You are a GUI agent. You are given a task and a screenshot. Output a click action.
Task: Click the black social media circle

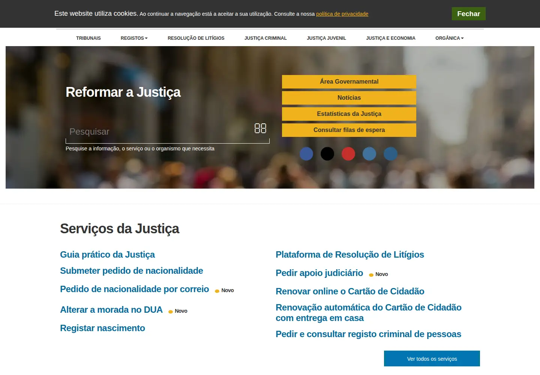(327, 154)
